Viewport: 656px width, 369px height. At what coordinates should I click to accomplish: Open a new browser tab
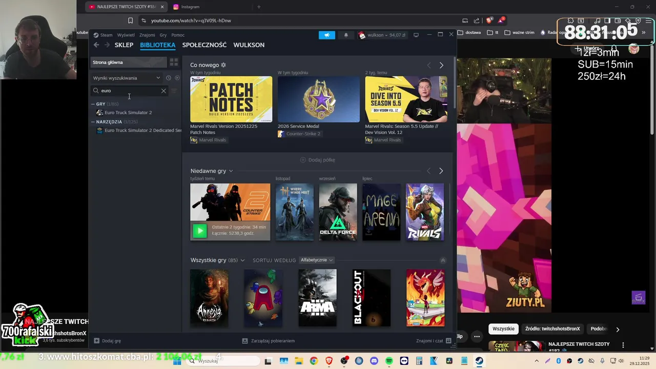(x=259, y=7)
